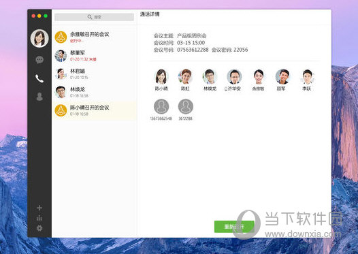Screen dimensions: 358x254
Task: Click conference icon of 陈小晴召开的会议 row
Action: coord(61,110)
